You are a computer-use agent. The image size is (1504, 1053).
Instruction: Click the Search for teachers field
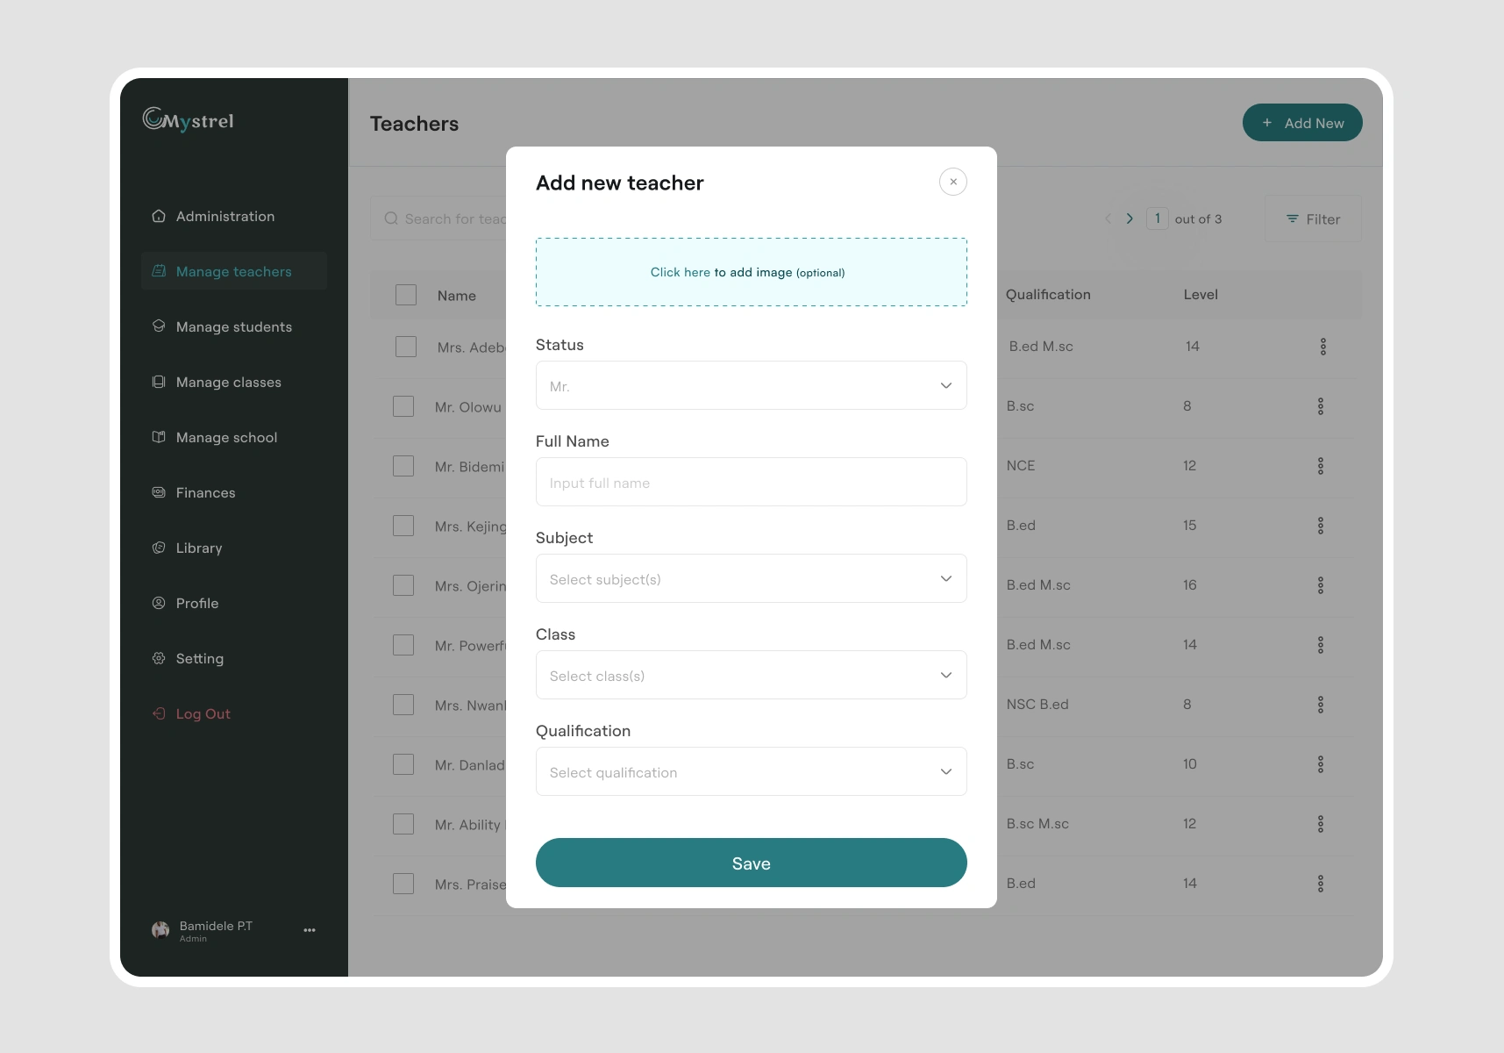[438, 218]
